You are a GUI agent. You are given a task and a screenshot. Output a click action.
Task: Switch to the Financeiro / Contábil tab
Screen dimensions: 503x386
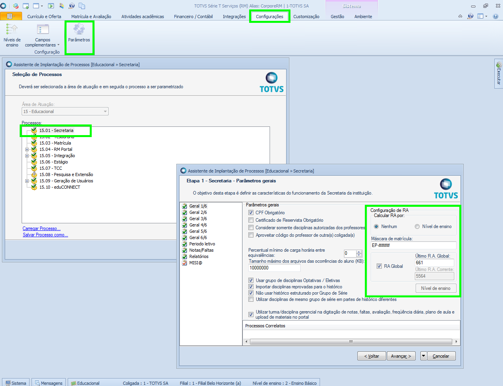pos(193,17)
